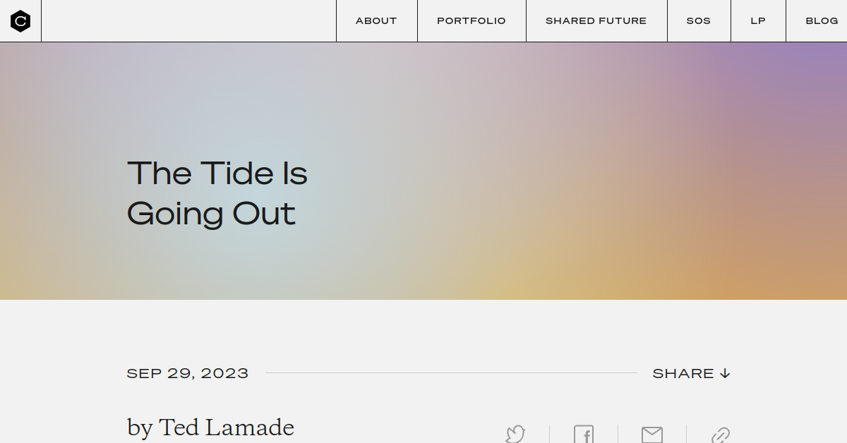The width and height of the screenshot is (847, 443).
Task: Share article via the Twitter bird icon
Action: (515, 434)
